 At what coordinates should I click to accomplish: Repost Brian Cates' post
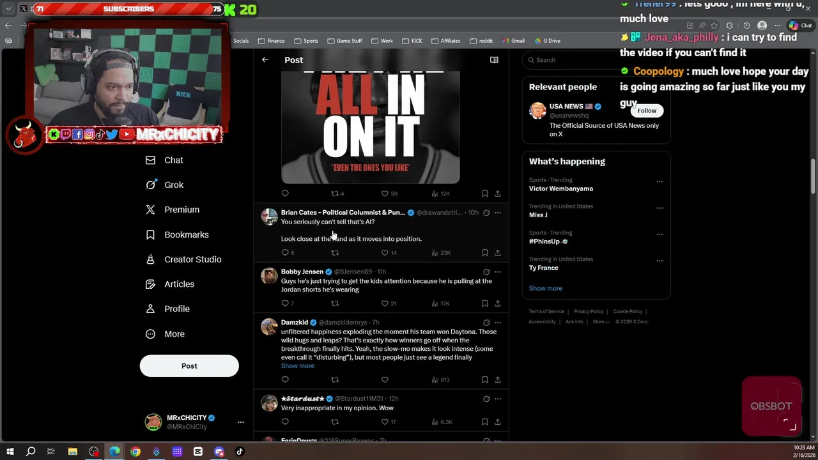(334, 253)
